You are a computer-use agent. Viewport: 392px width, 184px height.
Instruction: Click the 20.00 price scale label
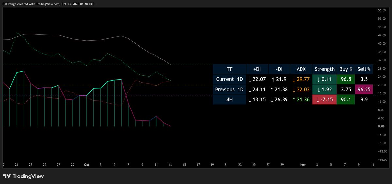382,85
